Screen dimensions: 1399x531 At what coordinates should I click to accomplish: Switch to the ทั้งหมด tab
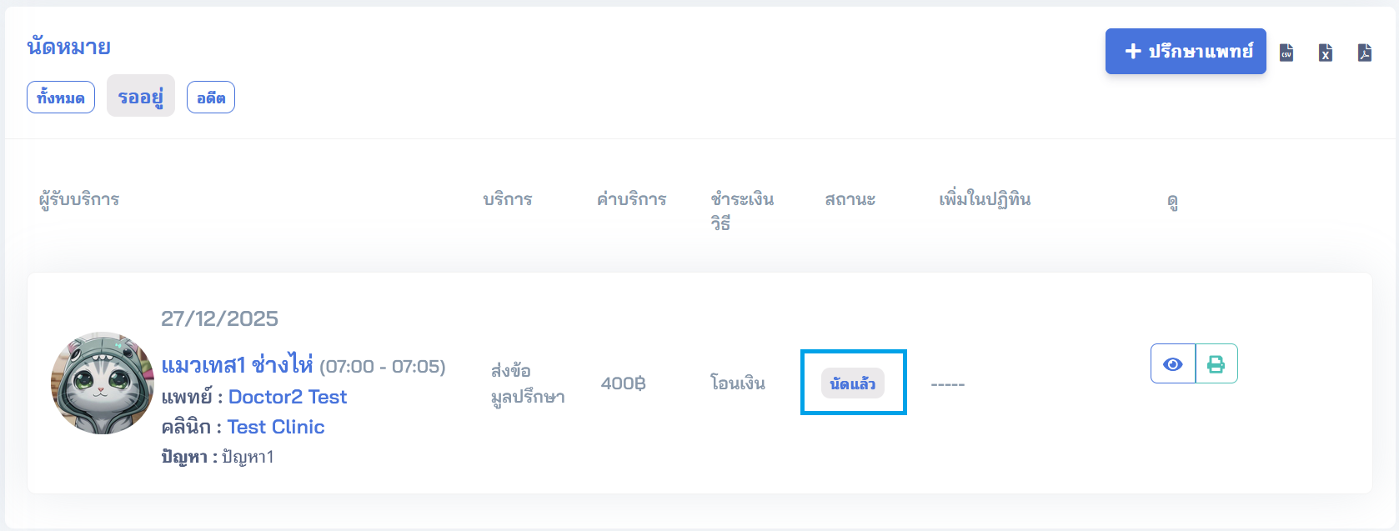[x=61, y=98]
